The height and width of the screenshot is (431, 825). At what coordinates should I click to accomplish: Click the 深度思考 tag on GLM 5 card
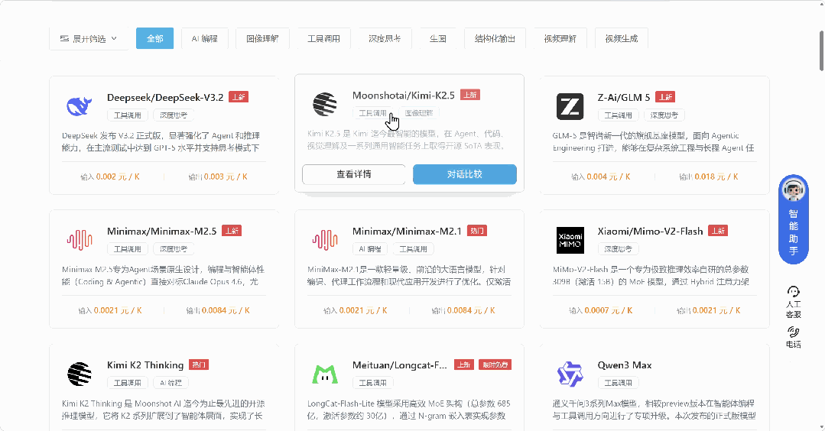tap(664, 115)
